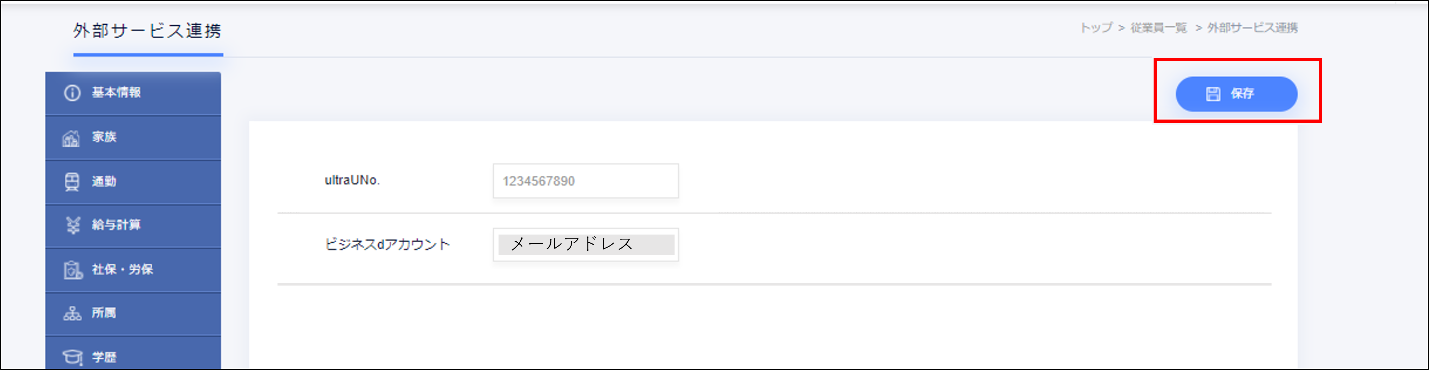
Task: Click the 外部サービス連携 breadcrumb item
Action: [x=1252, y=28]
